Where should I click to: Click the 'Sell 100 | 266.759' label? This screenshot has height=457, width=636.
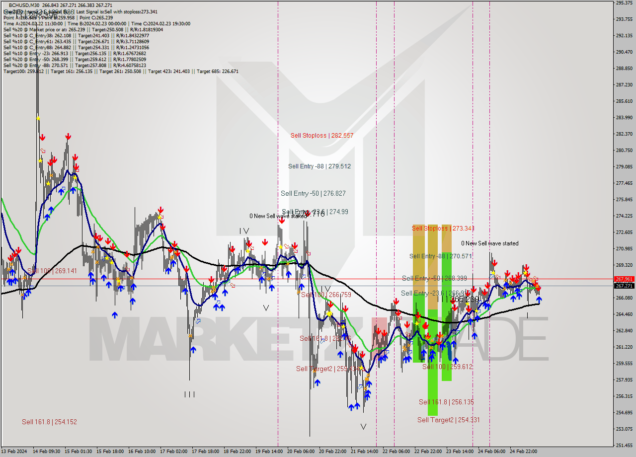pos(326,295)
